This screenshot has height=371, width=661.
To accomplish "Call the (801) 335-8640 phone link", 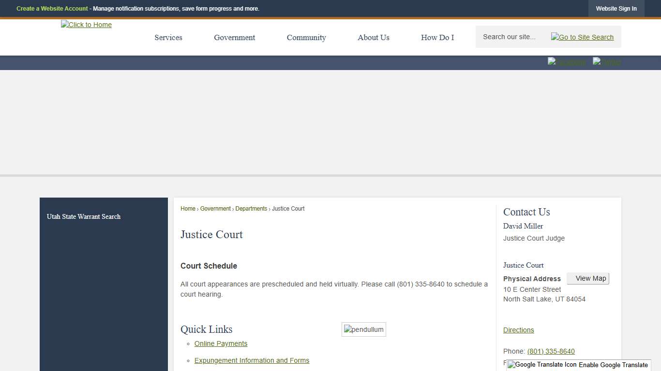I will pos(551,351).
